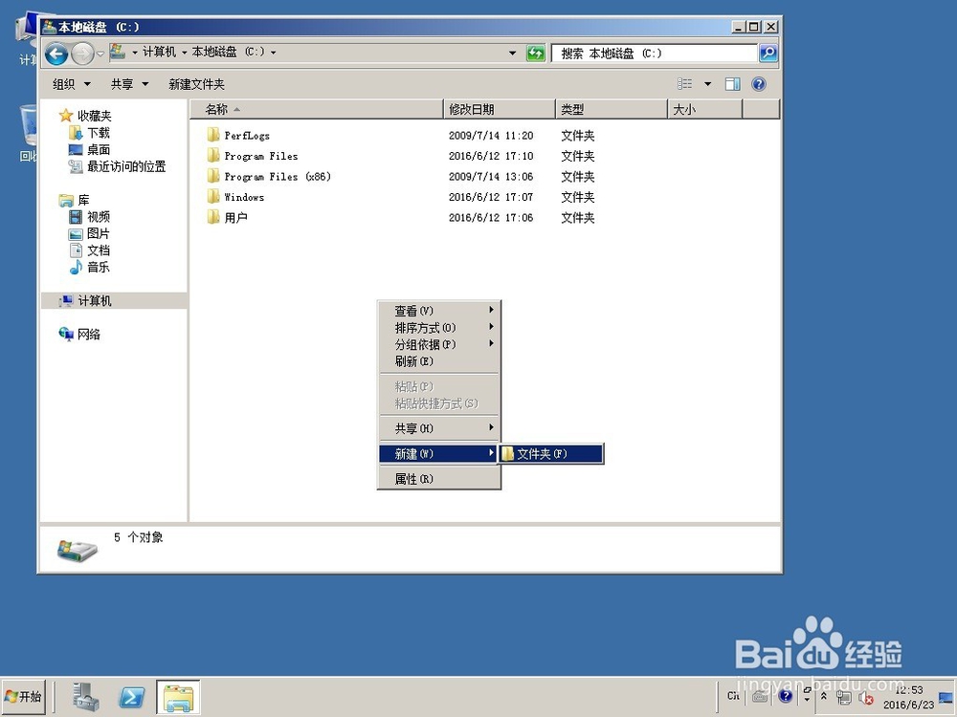This screenshot has width=957, height=717.
Task: Open the PerfLogs folder
Action: 247,135
